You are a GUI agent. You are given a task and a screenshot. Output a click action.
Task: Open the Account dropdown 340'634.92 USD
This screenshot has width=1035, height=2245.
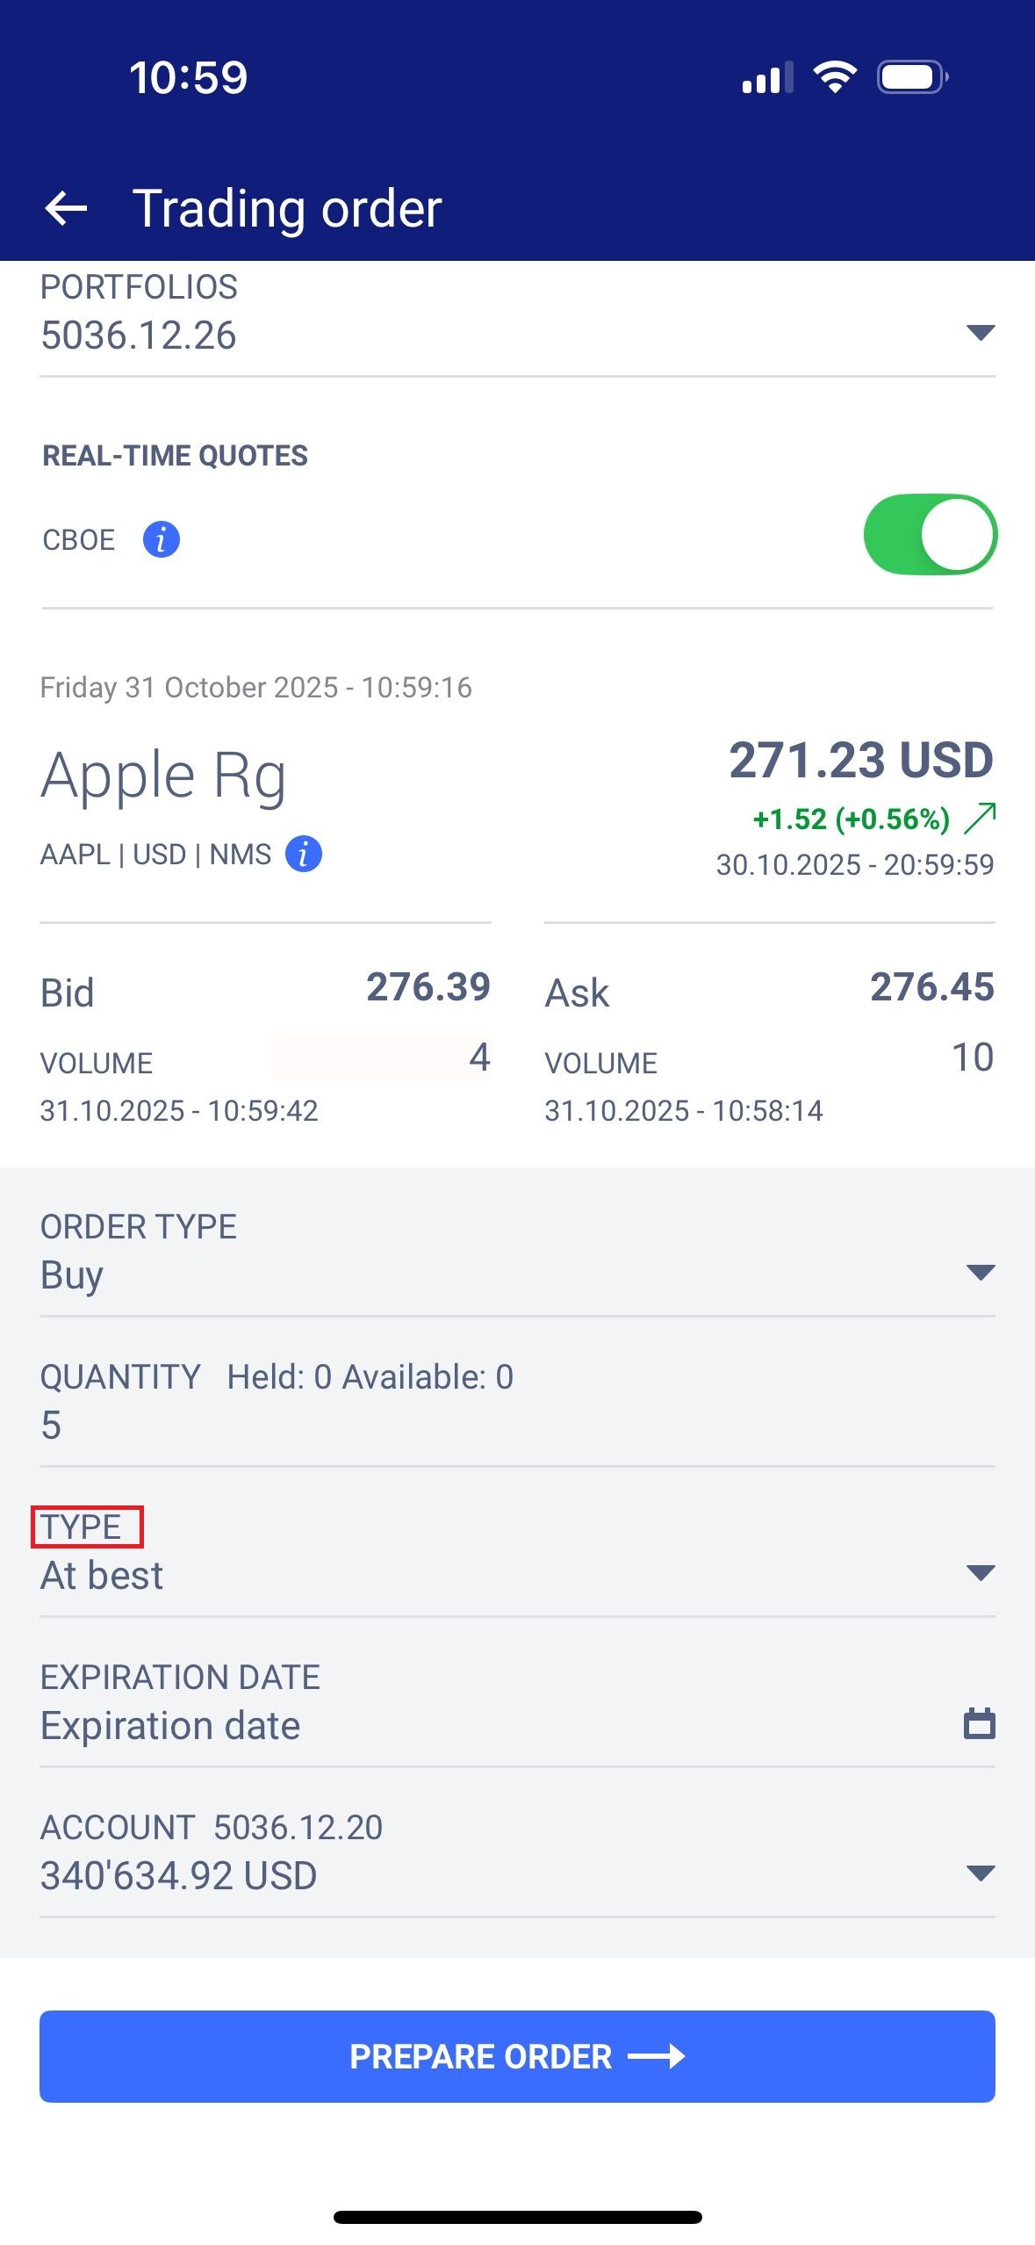pyautogui.click(x=980, y=1873)
